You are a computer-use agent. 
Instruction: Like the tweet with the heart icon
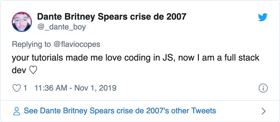[17, 88]
